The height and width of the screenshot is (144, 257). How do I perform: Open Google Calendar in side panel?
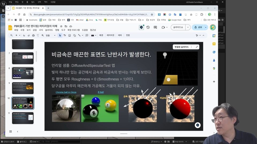pyautogui.click(x=214, y=35)
